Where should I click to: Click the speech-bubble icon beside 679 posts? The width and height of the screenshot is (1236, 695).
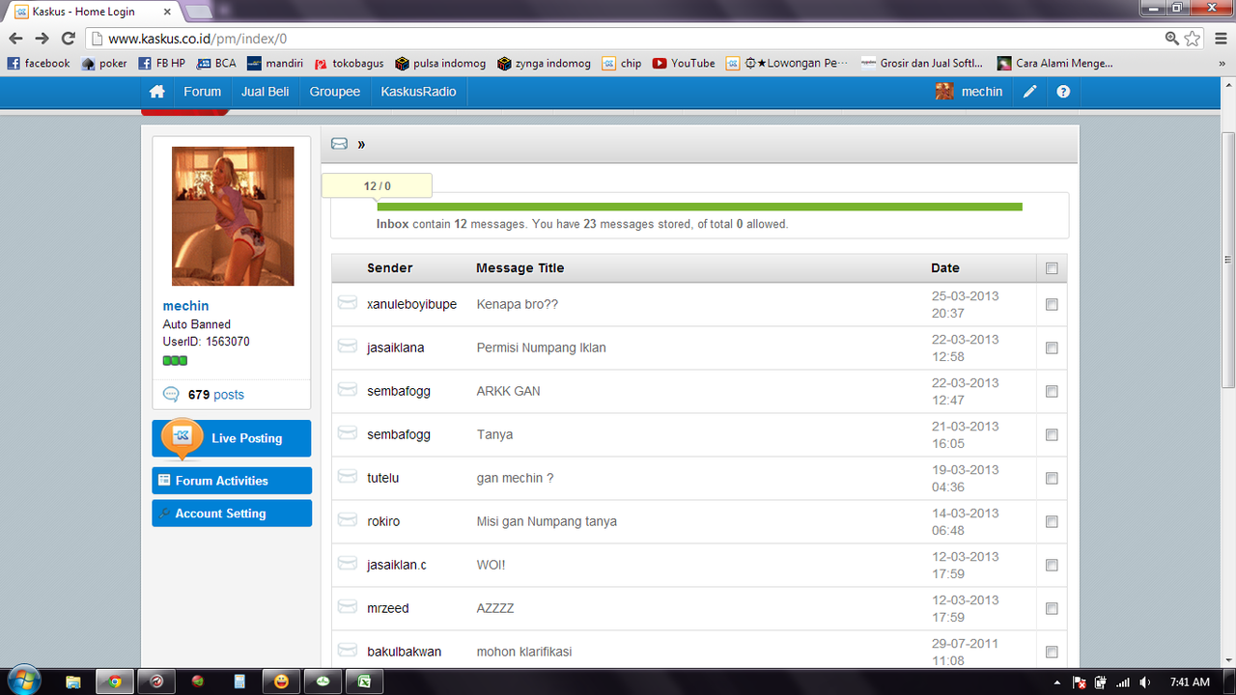172,394
